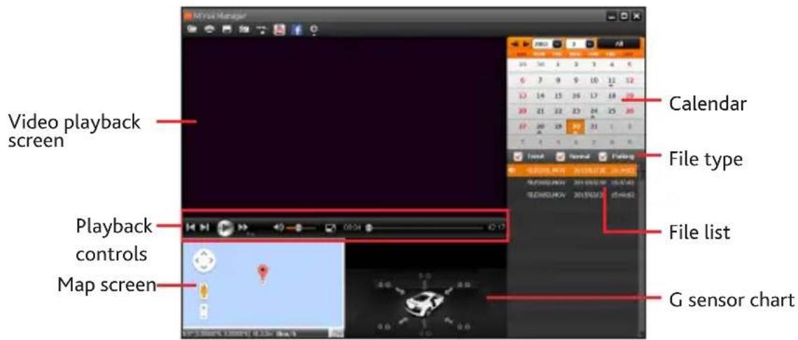Select date 17 in the calendar

point(594,96)
